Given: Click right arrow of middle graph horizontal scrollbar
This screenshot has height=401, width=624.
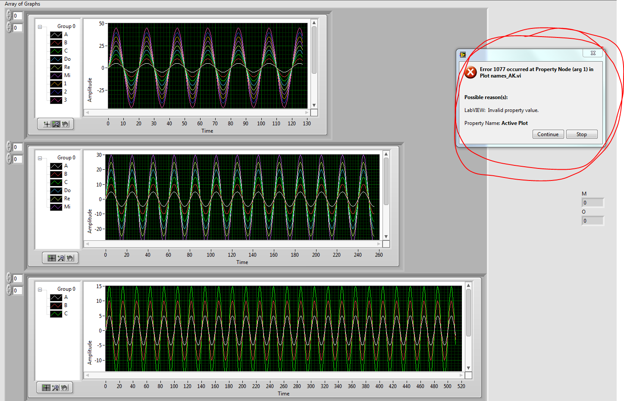Looking at the screenshot, I should point(379,244).
